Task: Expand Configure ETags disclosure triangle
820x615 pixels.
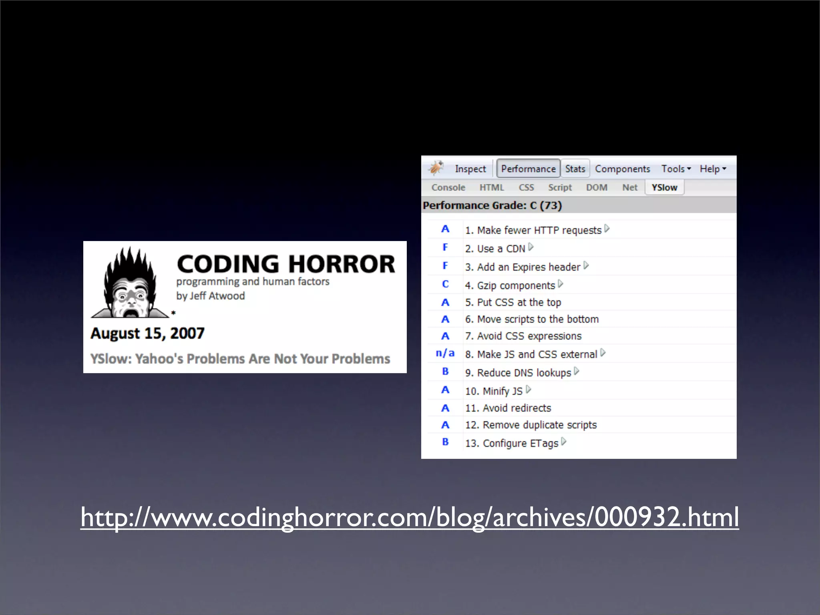Action: (564, 442)
